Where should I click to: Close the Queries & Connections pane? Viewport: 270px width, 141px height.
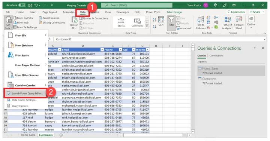(x=263, y=48)
